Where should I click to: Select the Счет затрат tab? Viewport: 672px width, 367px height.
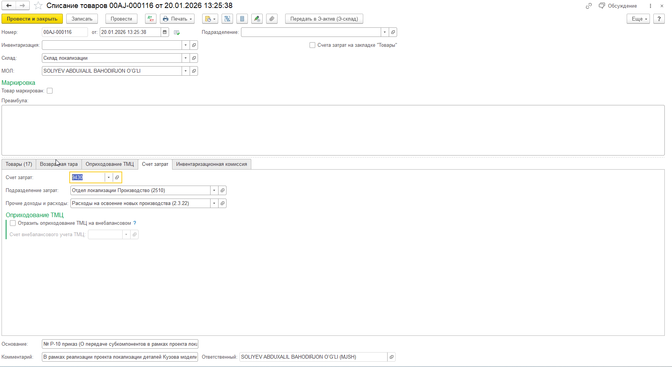click(155, 164)
